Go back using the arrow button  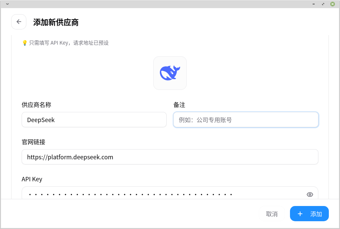pos(19,22)
